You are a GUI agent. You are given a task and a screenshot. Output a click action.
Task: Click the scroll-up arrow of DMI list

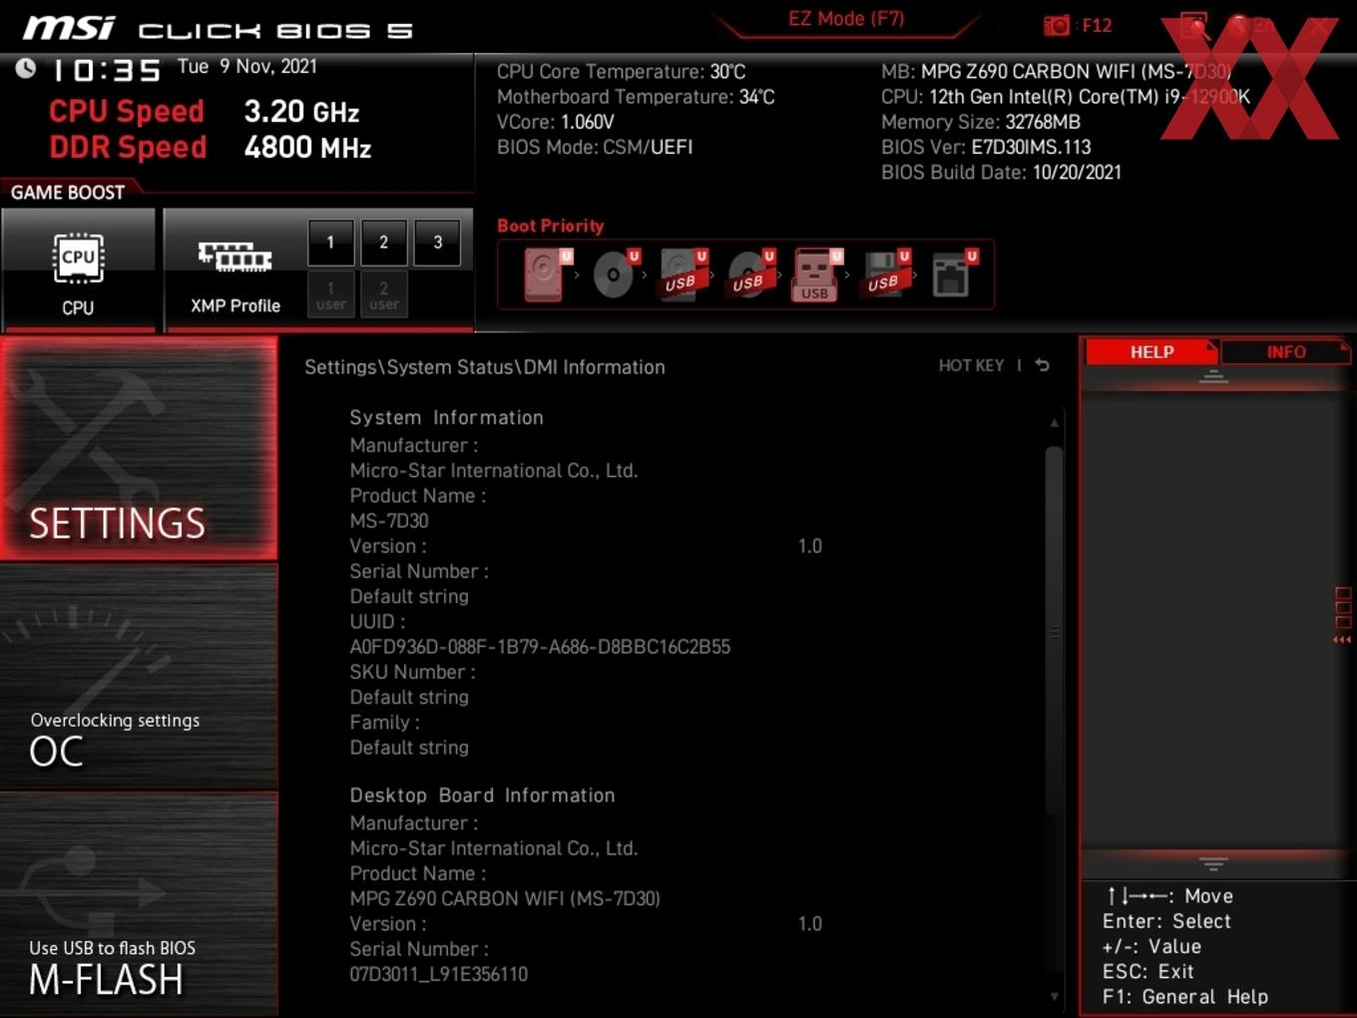(1054, 423)
